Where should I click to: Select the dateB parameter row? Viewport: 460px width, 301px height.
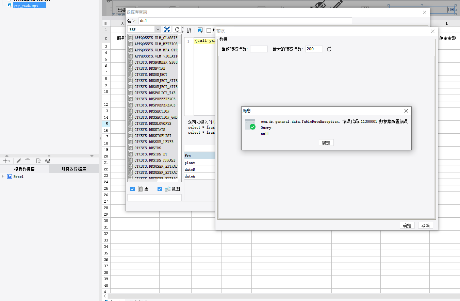[x=200, y=169]
